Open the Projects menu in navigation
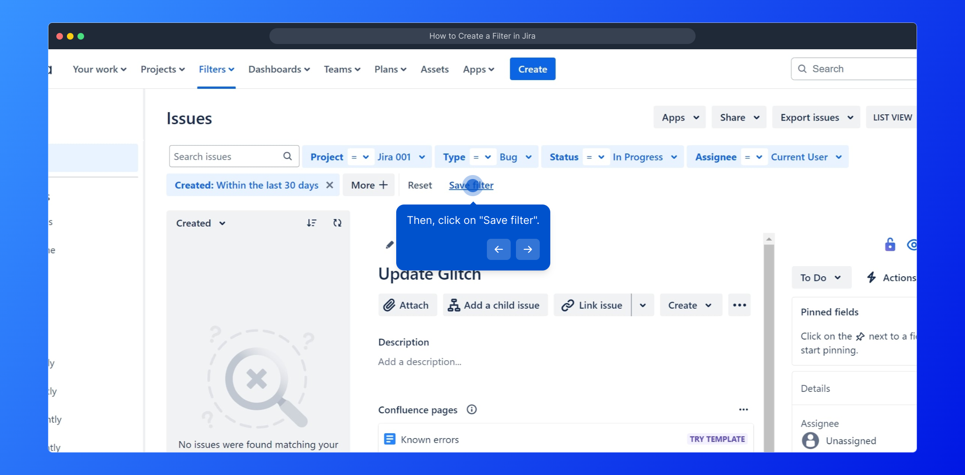965x475 pixels. coord(162,69)
